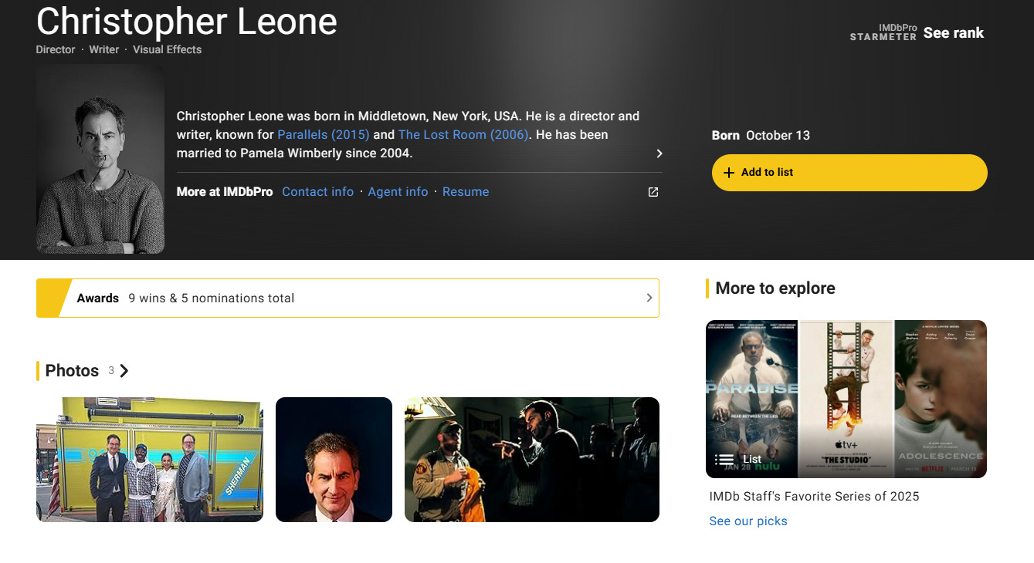Open the IMDbPro Resume link
This screenshot has width=1034, height=563.
coord(466,192)
